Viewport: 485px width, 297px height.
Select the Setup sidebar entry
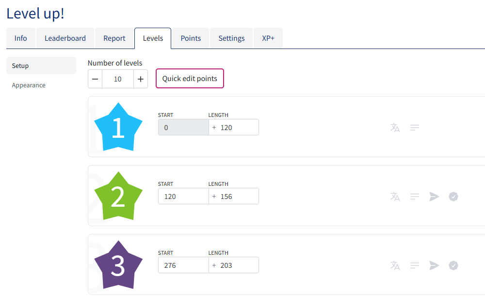tap(20, 66)
